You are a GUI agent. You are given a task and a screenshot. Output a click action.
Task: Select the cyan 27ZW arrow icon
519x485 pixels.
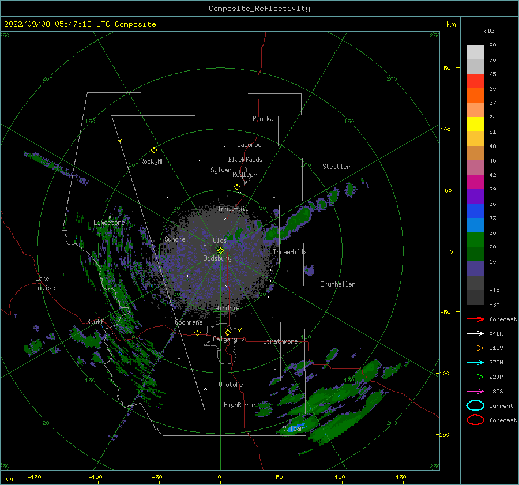475,363
